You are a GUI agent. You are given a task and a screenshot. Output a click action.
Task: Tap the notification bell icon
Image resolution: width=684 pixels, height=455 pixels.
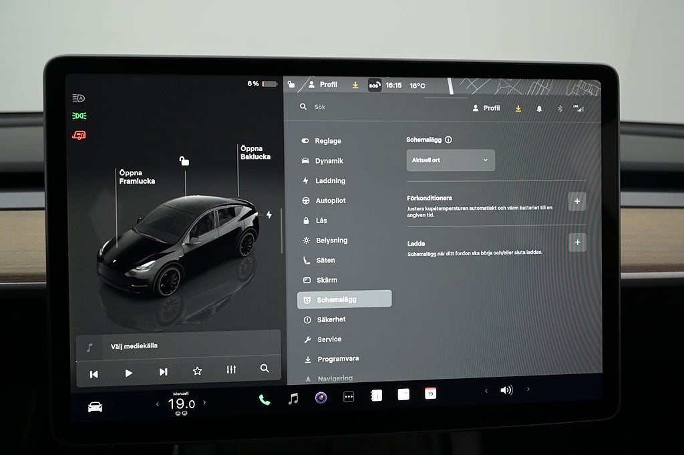(539, 108)
